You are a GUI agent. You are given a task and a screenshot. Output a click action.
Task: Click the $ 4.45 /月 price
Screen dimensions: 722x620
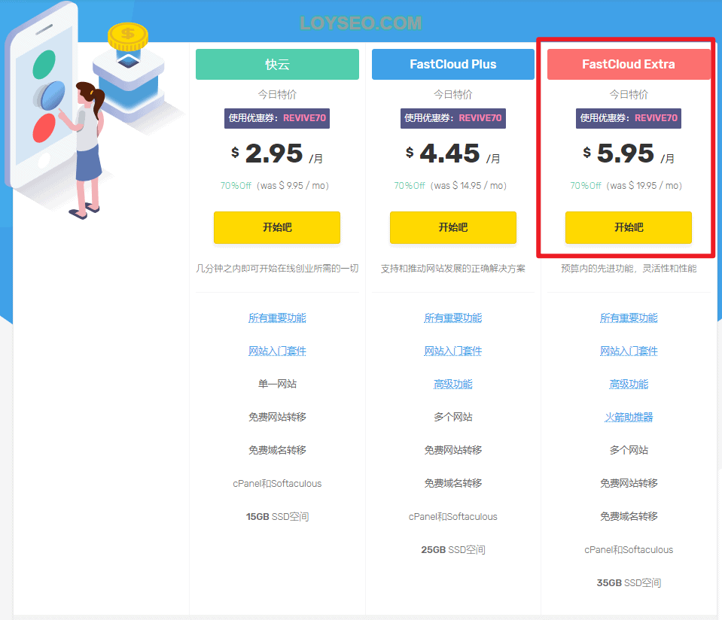point(452,153)
